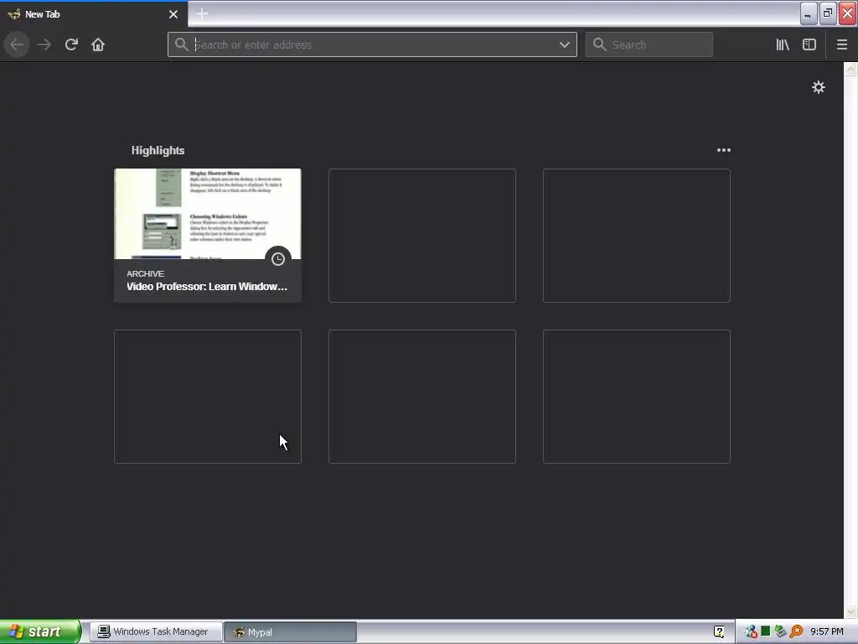Click the magnifier icon in address bar
Image resolution: width=858 pixels, height=644 pixels.
point(182,44)
